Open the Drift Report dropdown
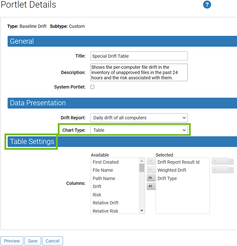237x246 pixels. coord(139,118)
